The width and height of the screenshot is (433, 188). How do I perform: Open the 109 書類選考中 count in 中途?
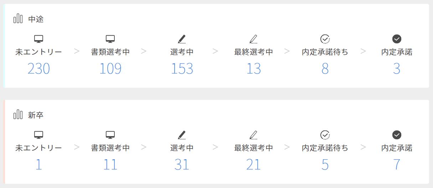click(x=110, y=69)
